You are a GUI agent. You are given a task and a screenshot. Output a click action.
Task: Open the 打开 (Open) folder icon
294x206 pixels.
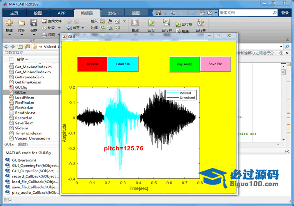21,23
